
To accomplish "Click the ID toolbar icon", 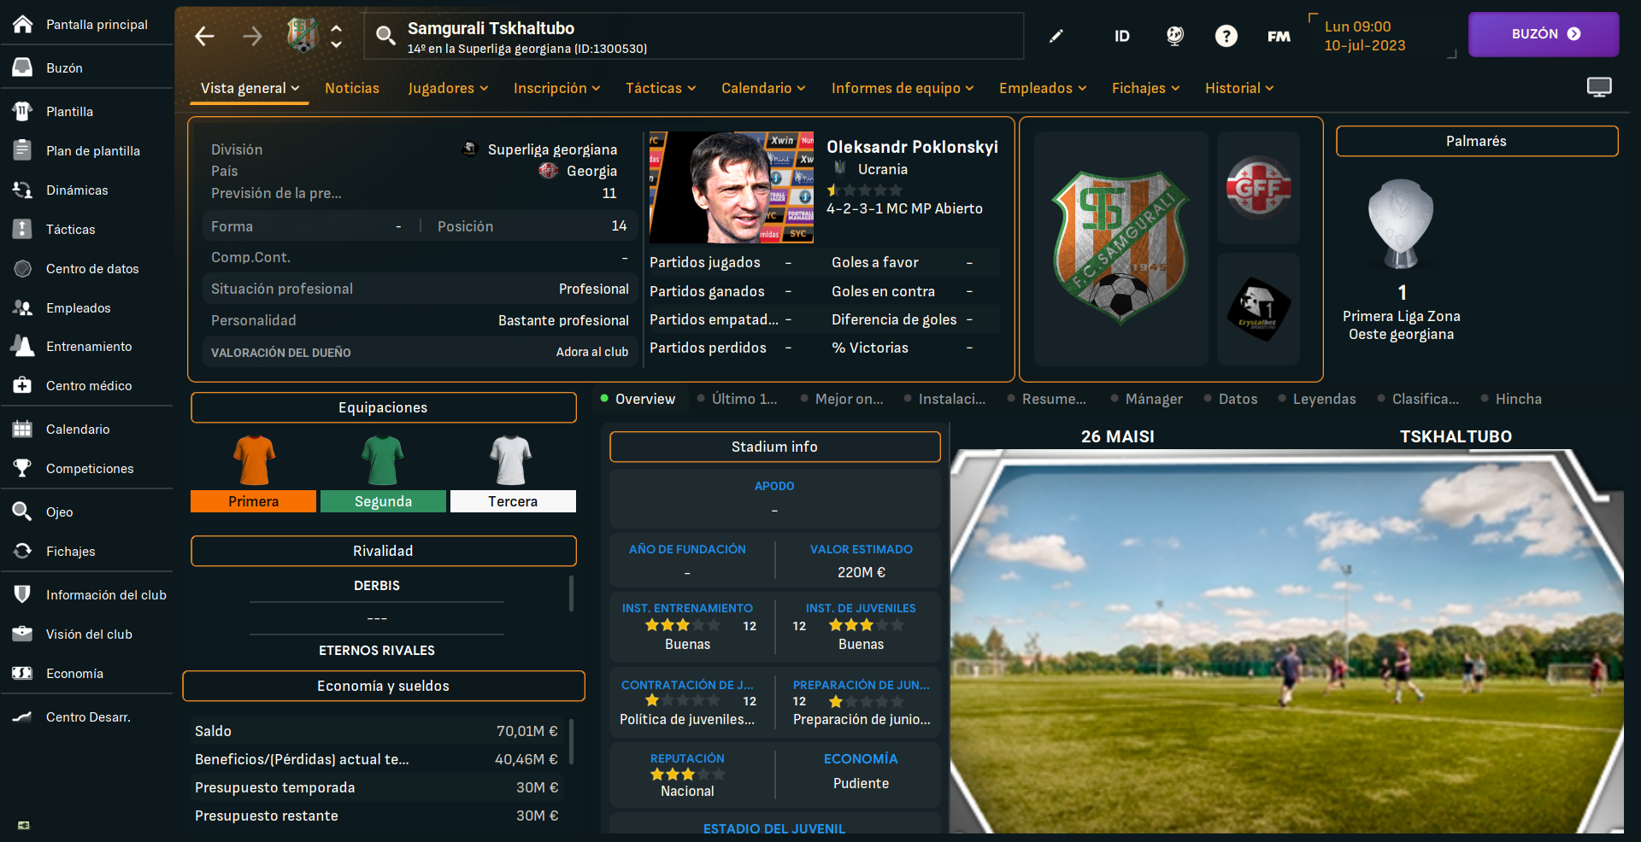I will coord(1122,36).
